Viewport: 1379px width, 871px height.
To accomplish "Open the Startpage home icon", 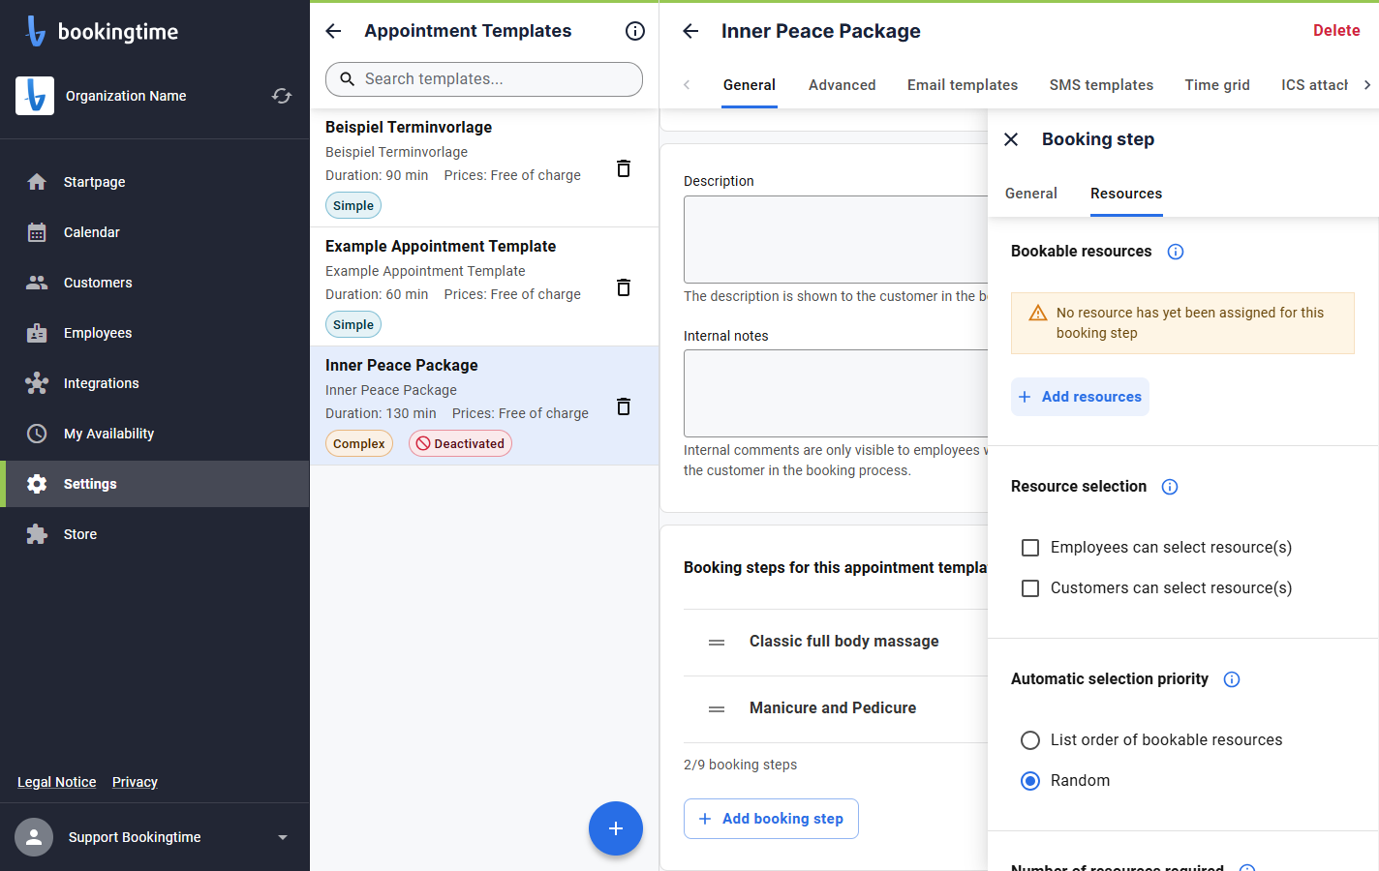I will click(37, 182).
